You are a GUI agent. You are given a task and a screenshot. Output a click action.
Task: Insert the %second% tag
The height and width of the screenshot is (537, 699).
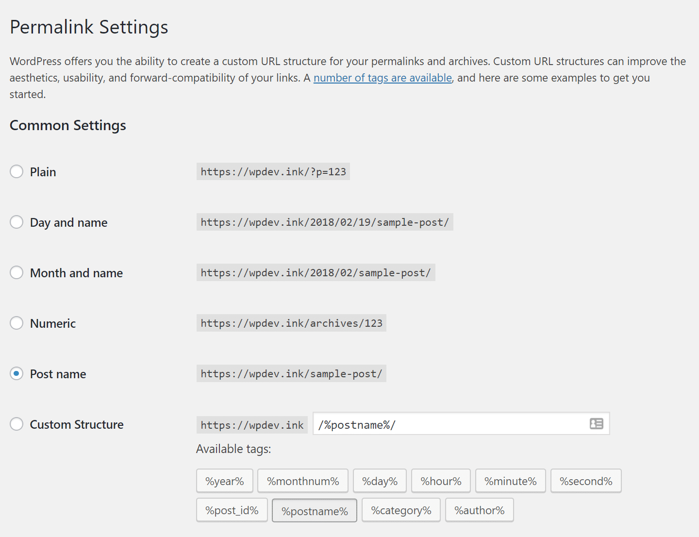click(x=585, y=481)
